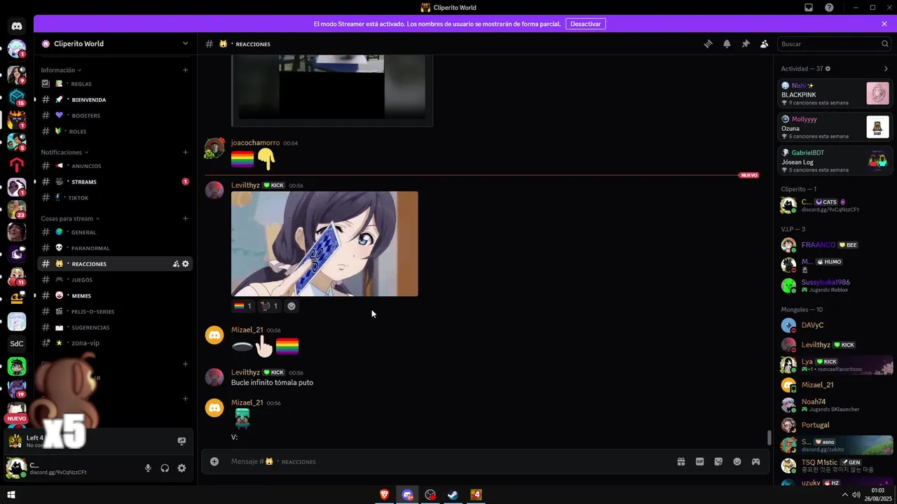The height and width of the screenshot is (504, 897).
Task: Open the pelis-o-series channel
Action: 116,311
